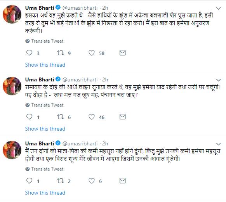
Task: Click Translate Tweet under the third tweet
Action: [x=44, y=169]
